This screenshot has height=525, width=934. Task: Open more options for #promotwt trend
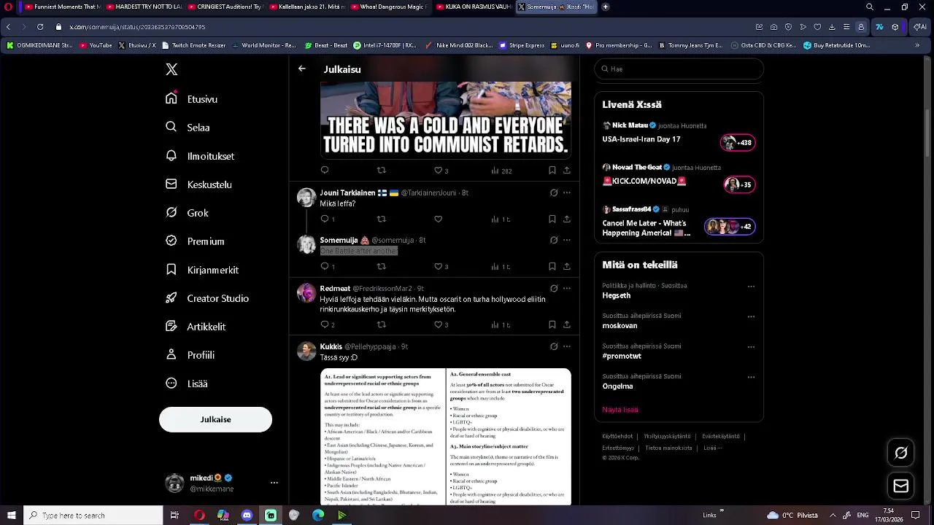[x=751, y=346]
